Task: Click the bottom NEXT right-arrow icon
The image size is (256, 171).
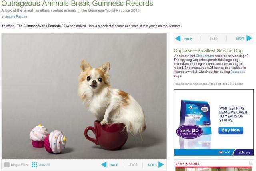Action: [x=161, y=165]
